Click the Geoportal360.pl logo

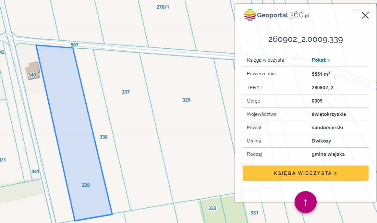coord(276,15)
